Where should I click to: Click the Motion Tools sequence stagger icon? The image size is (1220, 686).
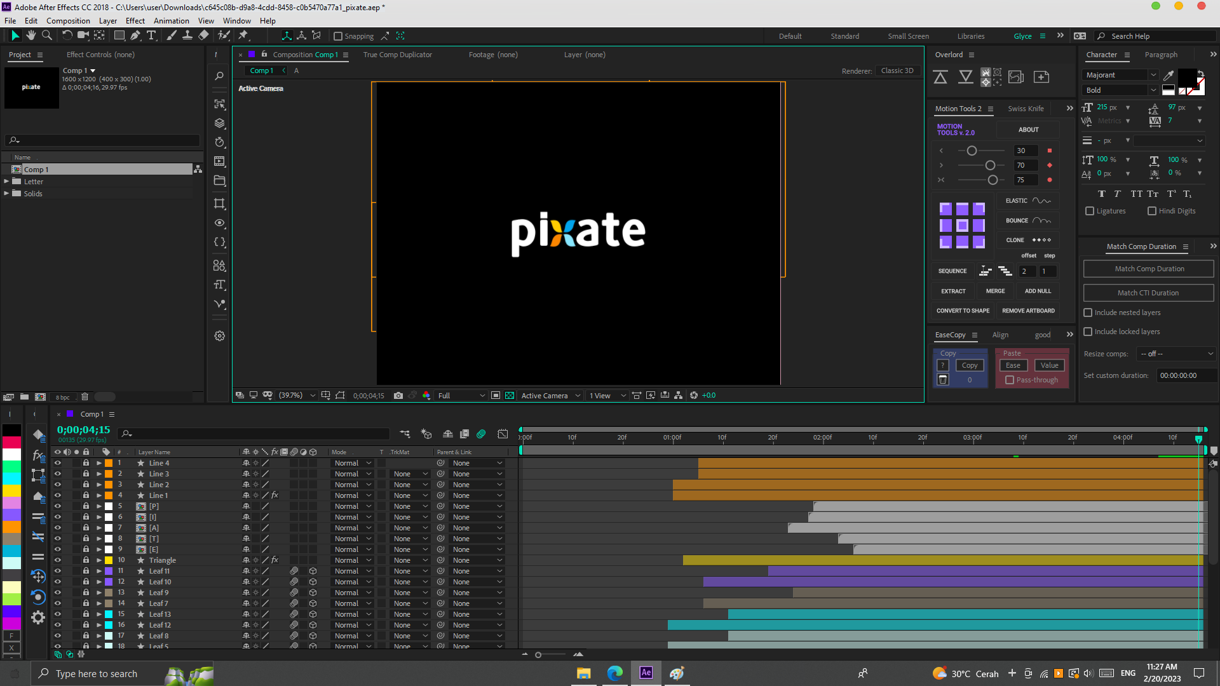pyautogui.click(x=1005, y=271)
